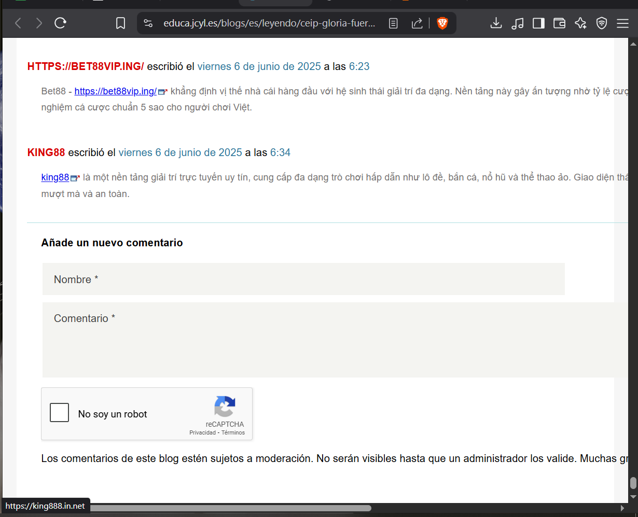638x517 pixels.
Task: Click the horizontal scrollbar right arrow
Action: pos(622,508)
